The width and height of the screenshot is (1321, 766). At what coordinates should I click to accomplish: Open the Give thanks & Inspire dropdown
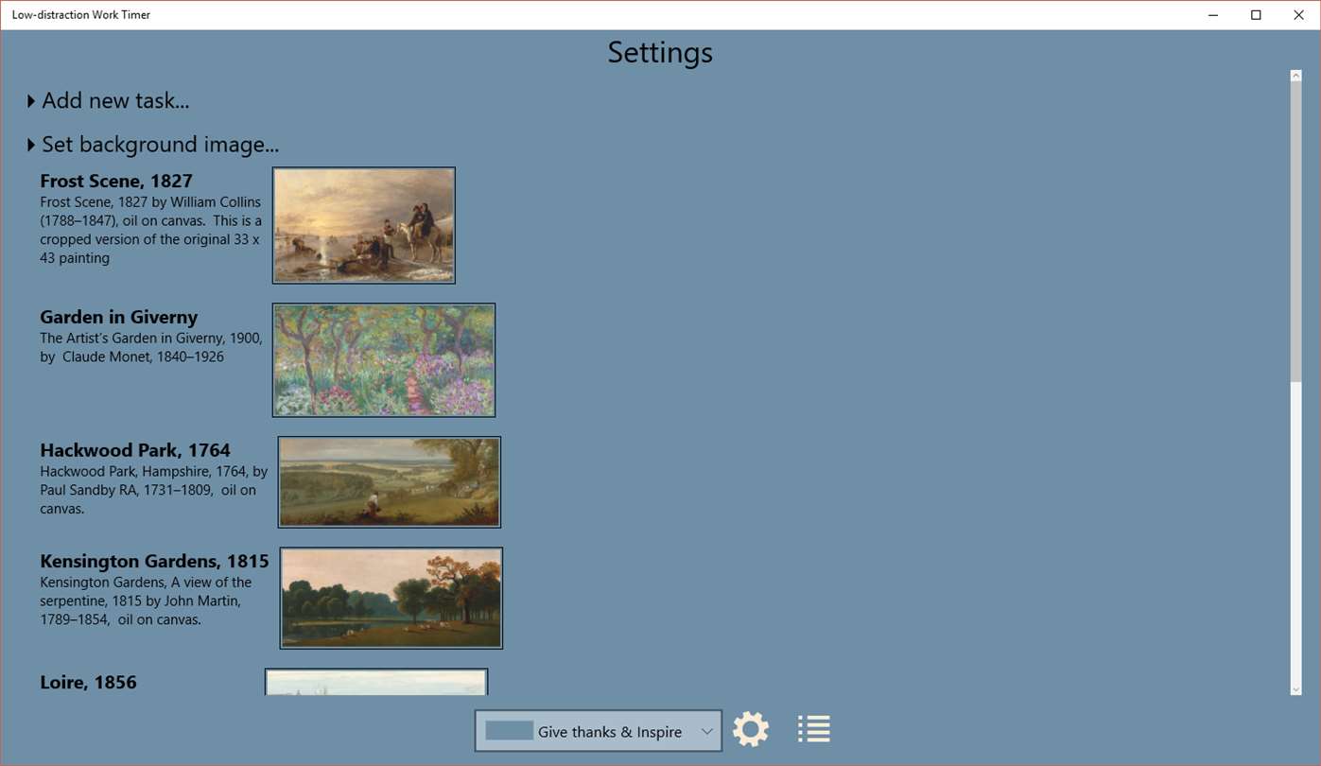(x=598, y=731)
